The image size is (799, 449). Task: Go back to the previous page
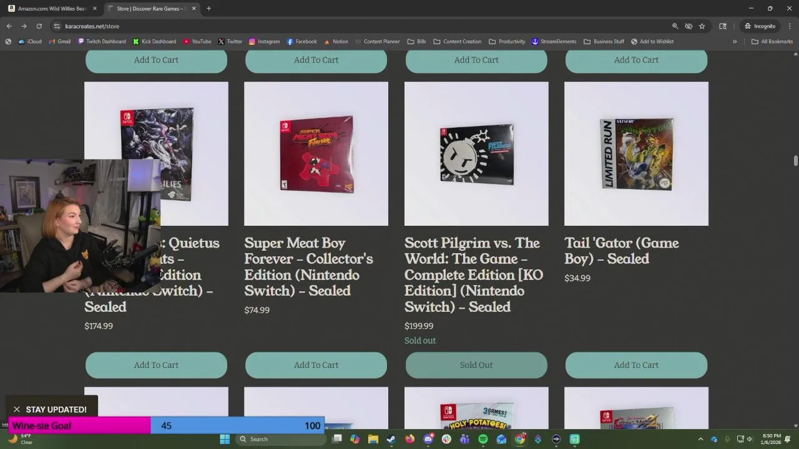9,26
